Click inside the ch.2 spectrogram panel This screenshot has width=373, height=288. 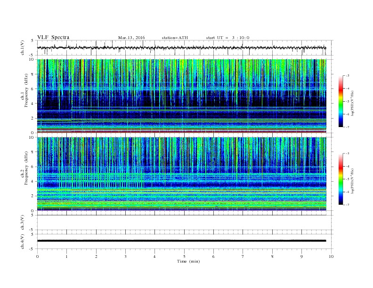point(182,174)
